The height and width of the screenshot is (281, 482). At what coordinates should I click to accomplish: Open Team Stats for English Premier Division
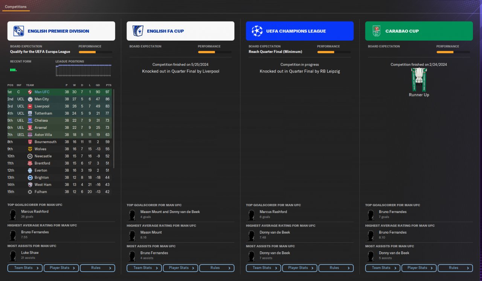25,268
